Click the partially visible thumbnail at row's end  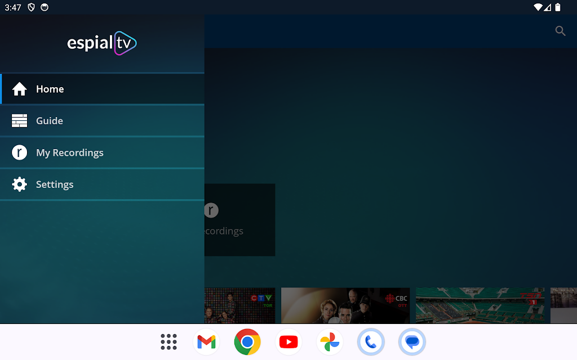click(x=563, y=305)
